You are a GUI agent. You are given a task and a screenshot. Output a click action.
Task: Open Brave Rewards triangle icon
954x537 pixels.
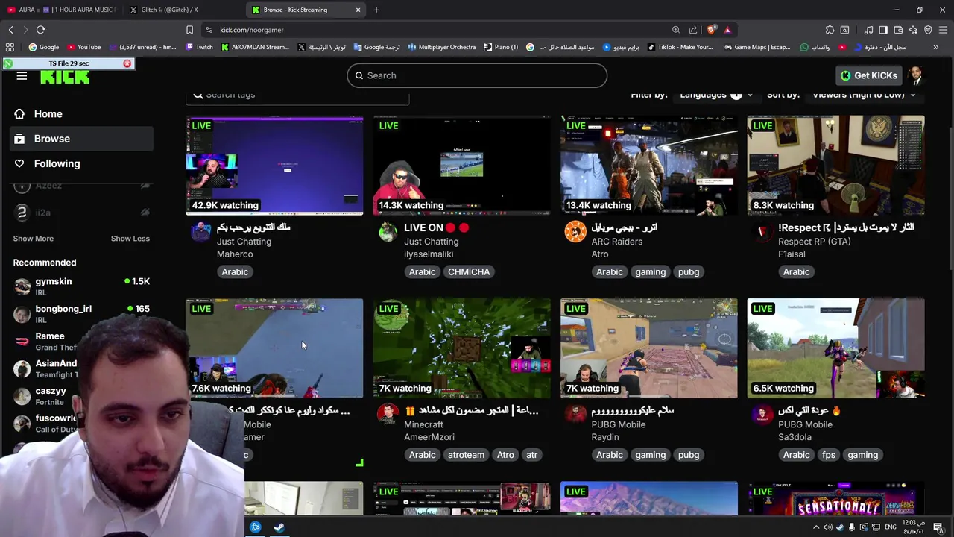pyautogui.click(x=727, y=30)
